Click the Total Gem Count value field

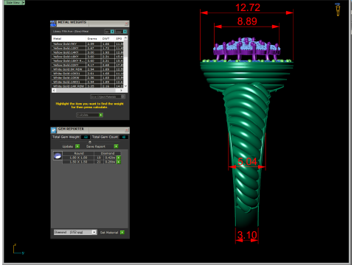click(x=124, y=137)
